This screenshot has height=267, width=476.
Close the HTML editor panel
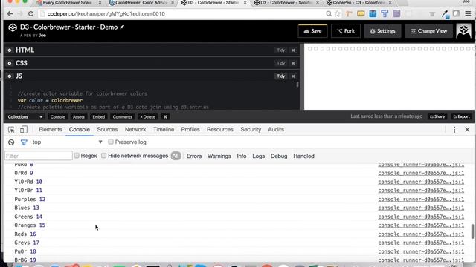click(x=293, y=50)
